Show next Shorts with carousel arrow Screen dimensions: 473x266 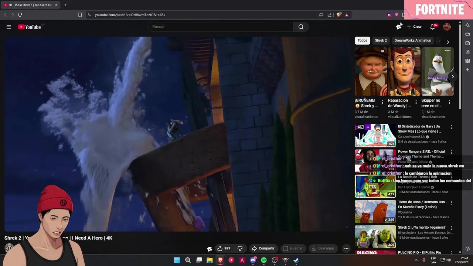453,77
